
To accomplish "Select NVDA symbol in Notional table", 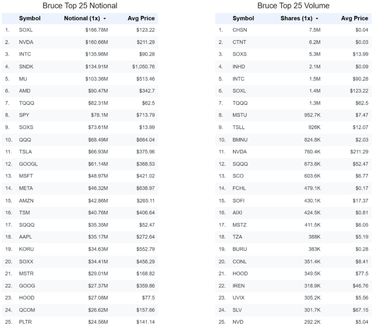I will [26, 42].
